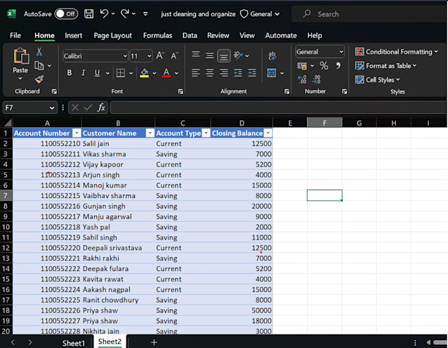Switch to the Sheet1 tab
The image size is (448, 348).
(x=73, y=343)
